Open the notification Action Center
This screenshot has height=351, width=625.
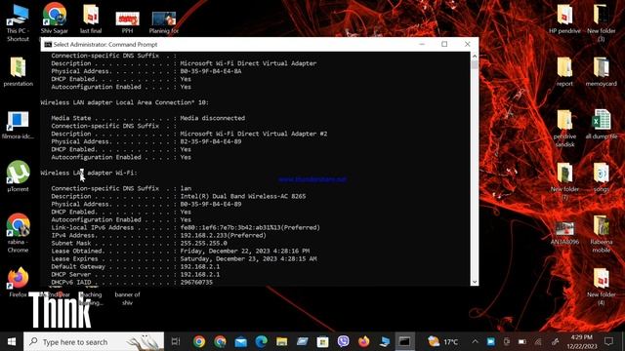coord(608,341)
